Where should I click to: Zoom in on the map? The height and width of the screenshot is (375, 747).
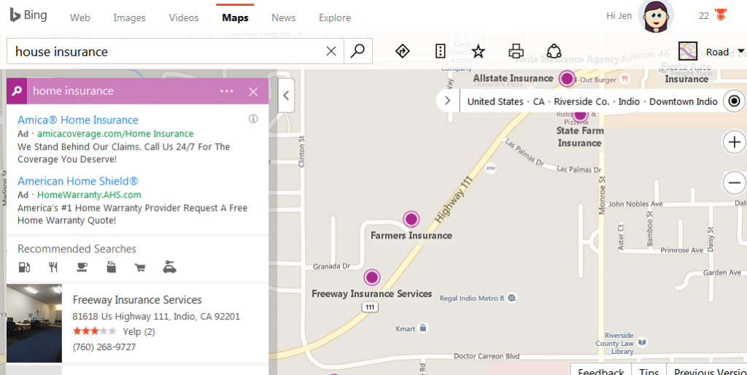pos(734,142)
